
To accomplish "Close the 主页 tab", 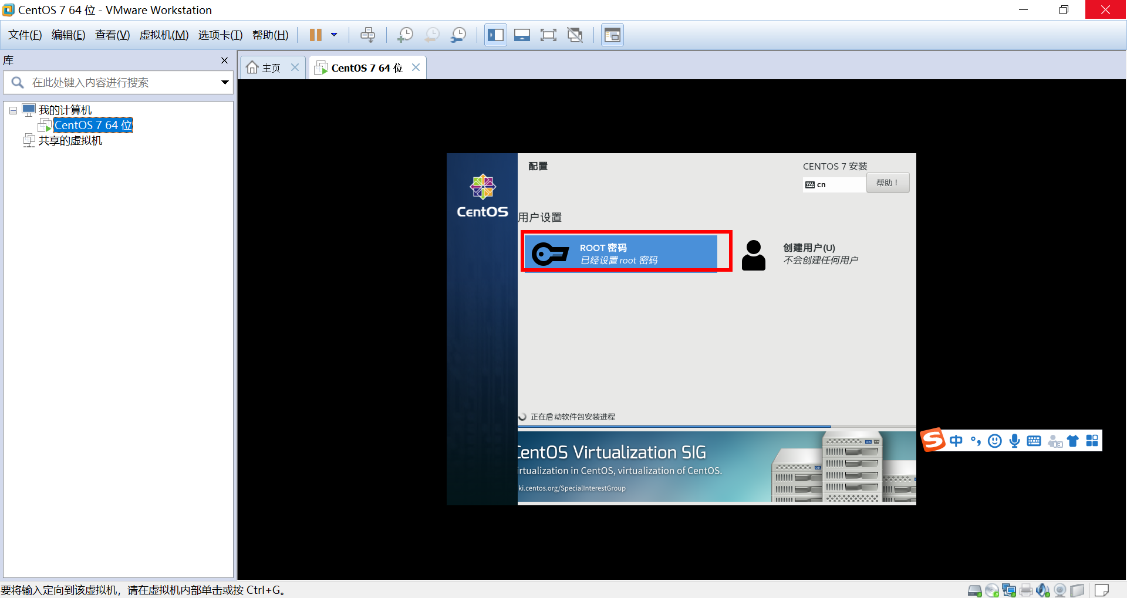I will click(295, 67).
